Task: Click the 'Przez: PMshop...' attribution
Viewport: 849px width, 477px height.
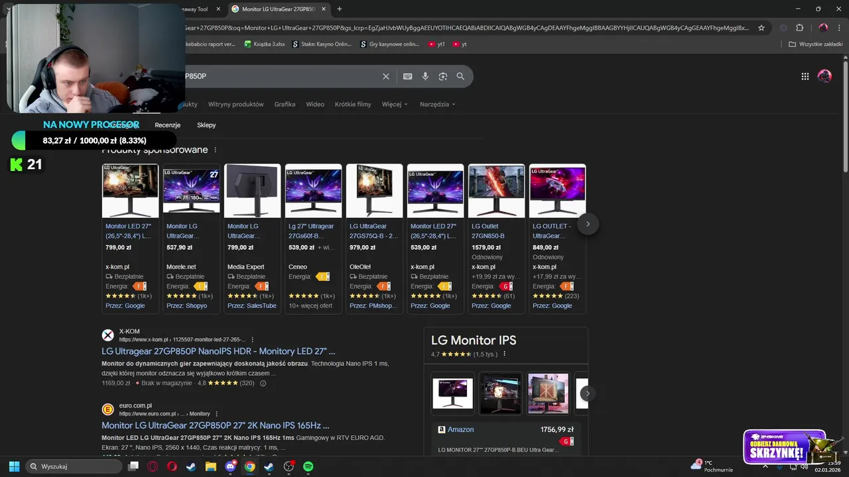Action: tap(373, 306)
